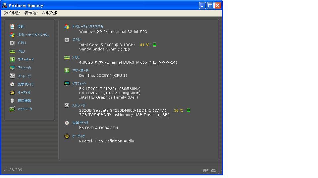Click the 更新確認 link
Image resolution: width=318 pixels, height=178 pixels.
coord(209,170)
